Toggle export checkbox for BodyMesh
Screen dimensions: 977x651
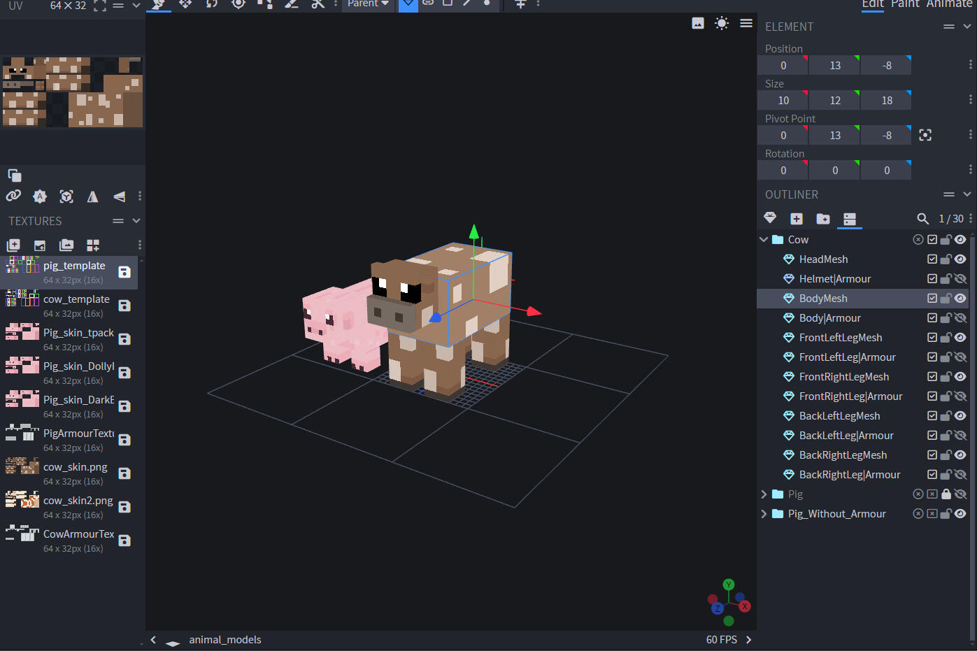932,299
